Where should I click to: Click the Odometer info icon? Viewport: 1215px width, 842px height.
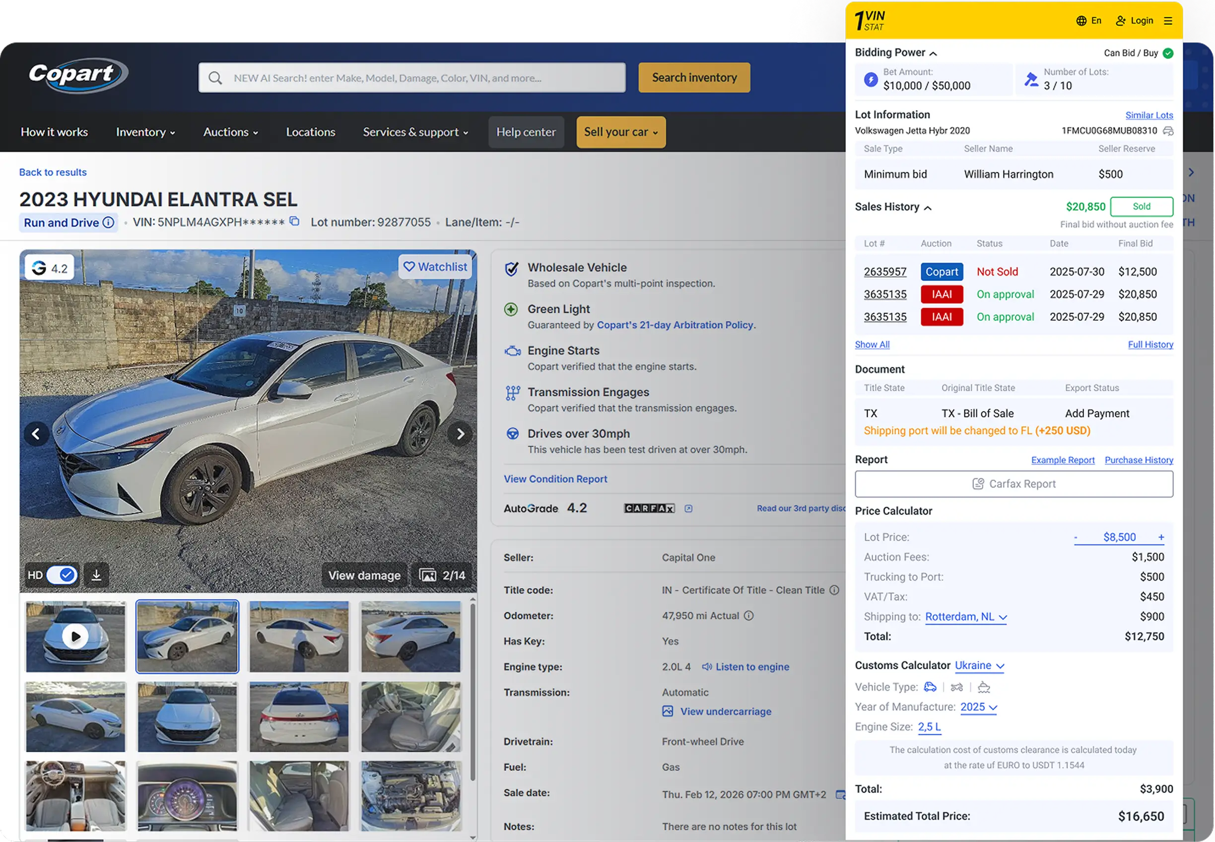[749, 616]
